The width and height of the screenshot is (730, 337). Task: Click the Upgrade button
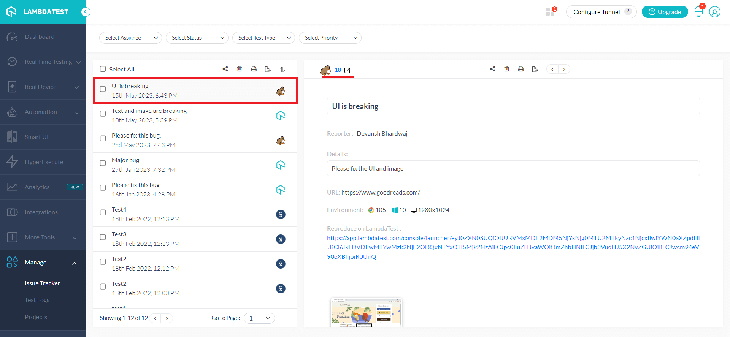tap(665, 12)
